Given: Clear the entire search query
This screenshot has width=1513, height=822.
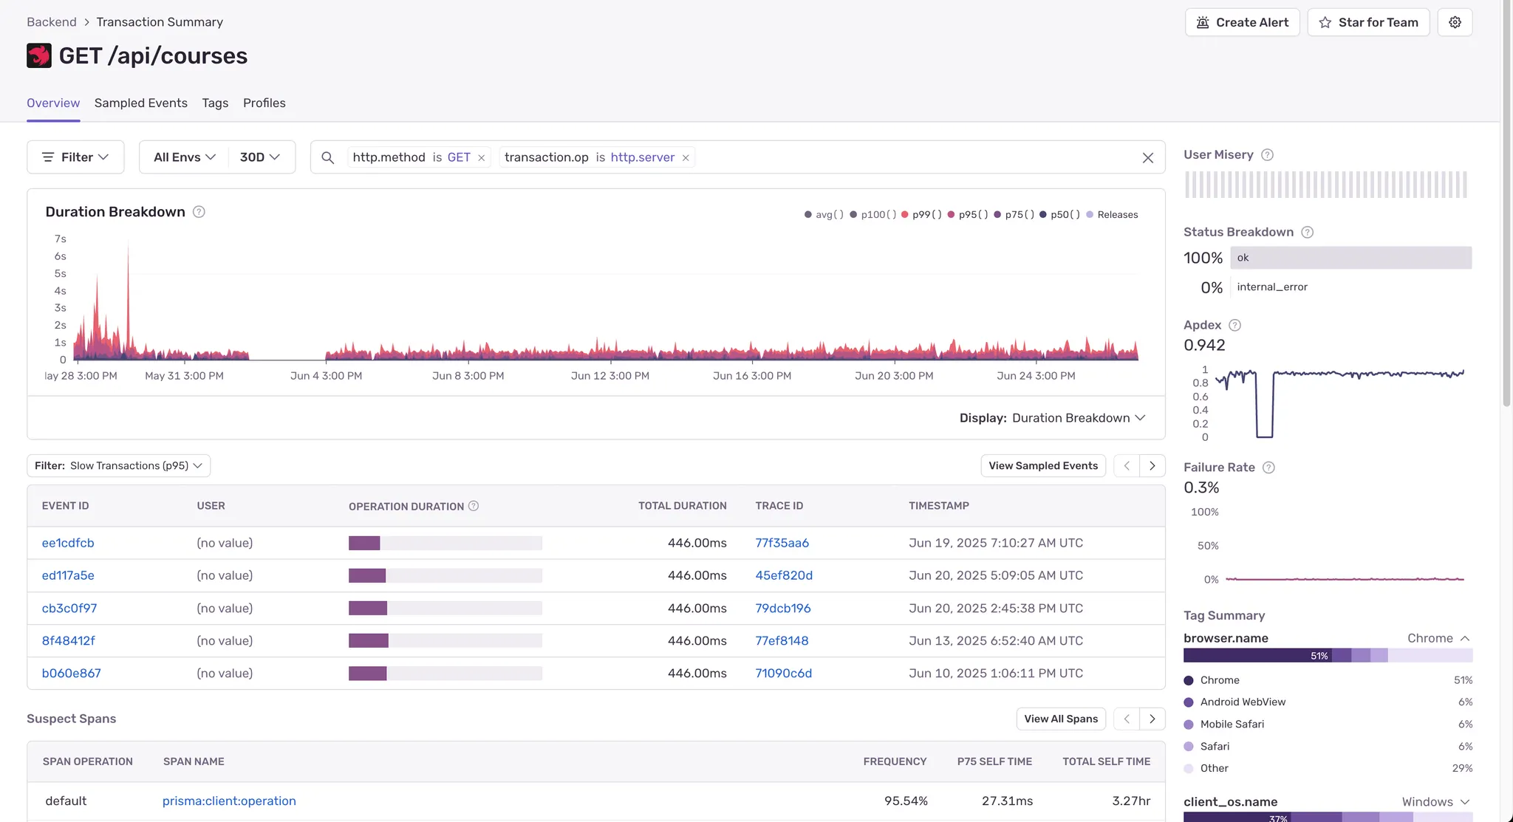Looking at the screenshot, I should [x=1147, y=157].
